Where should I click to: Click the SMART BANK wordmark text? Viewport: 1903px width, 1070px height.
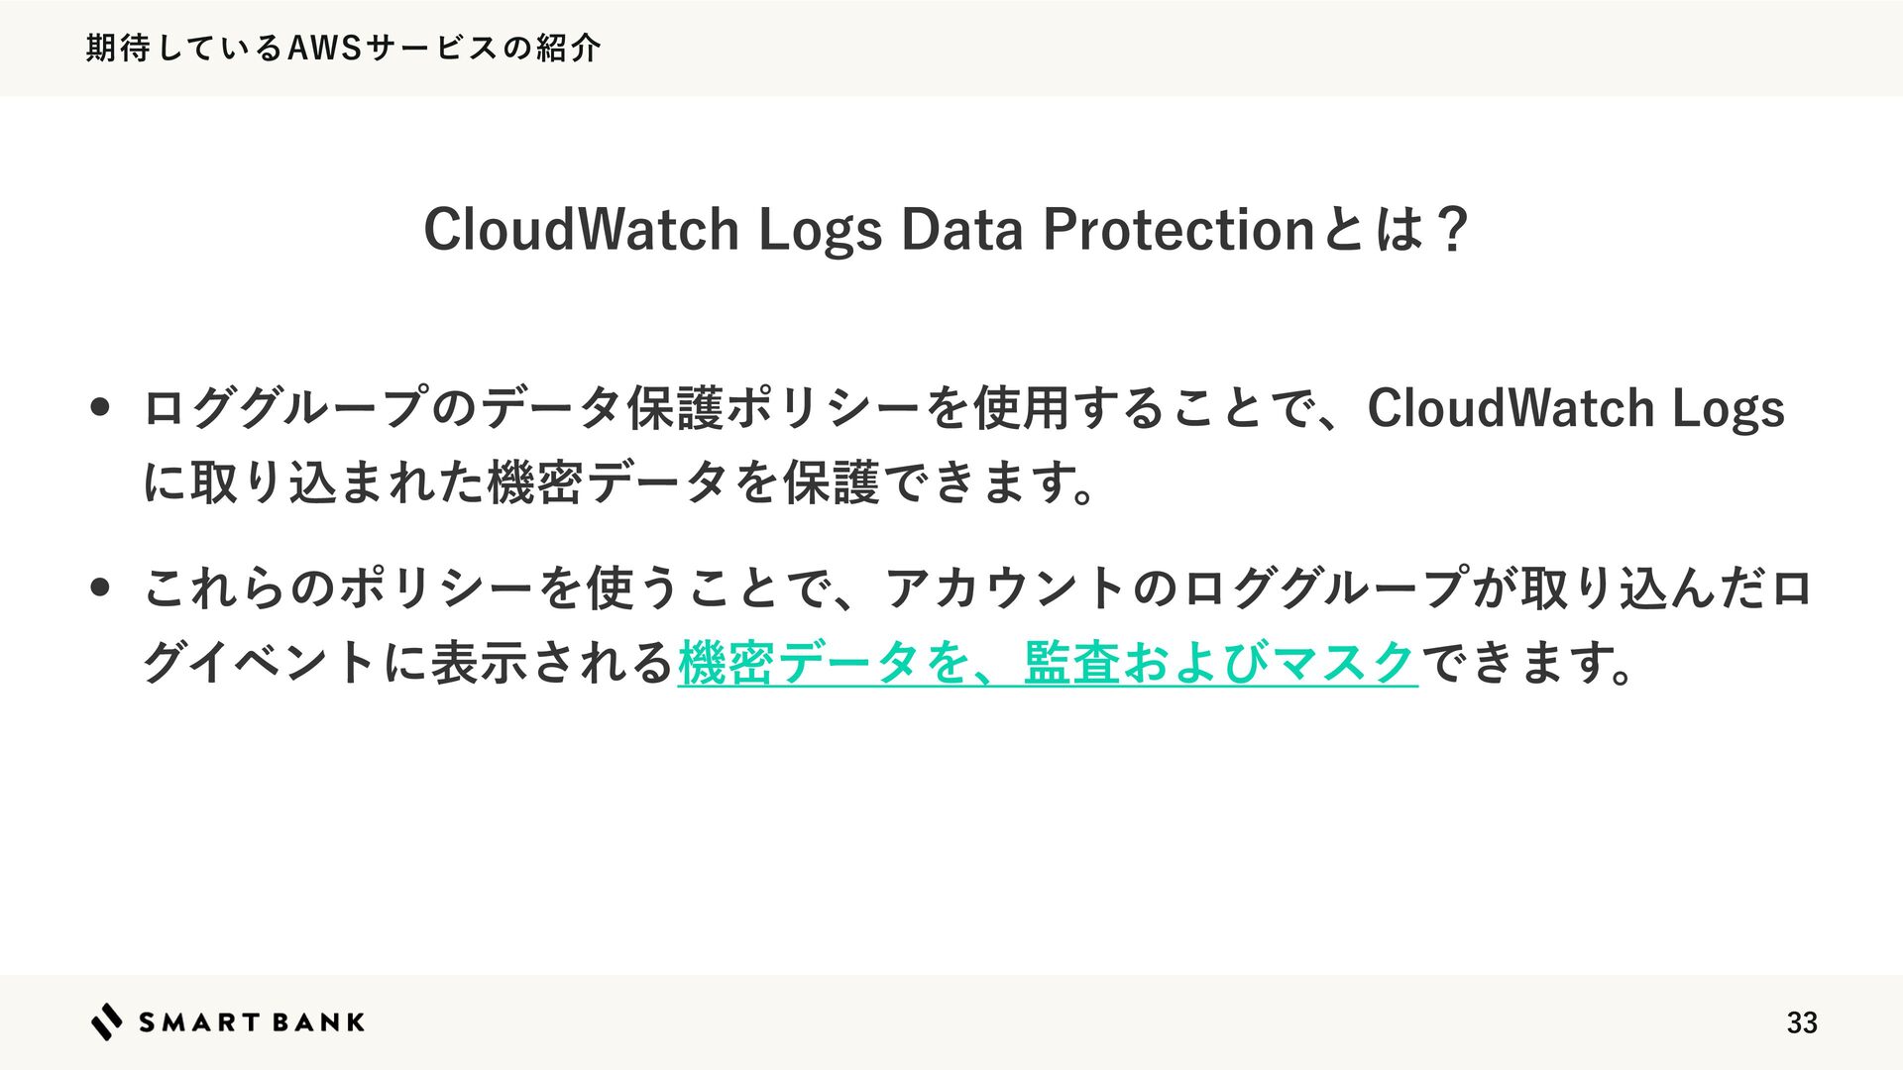click(252, 1022)
